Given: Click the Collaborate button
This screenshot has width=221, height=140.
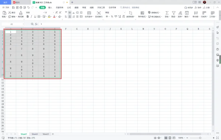Looking at the screenshot, I should coord(198,7).
